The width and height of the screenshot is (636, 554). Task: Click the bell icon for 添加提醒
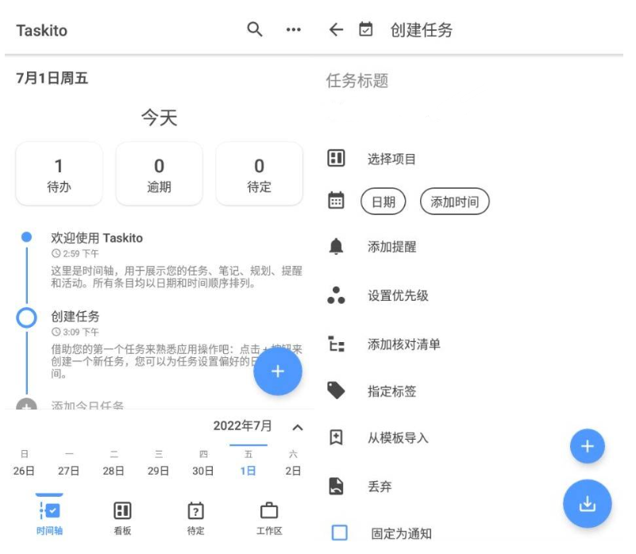click(336, 246)
